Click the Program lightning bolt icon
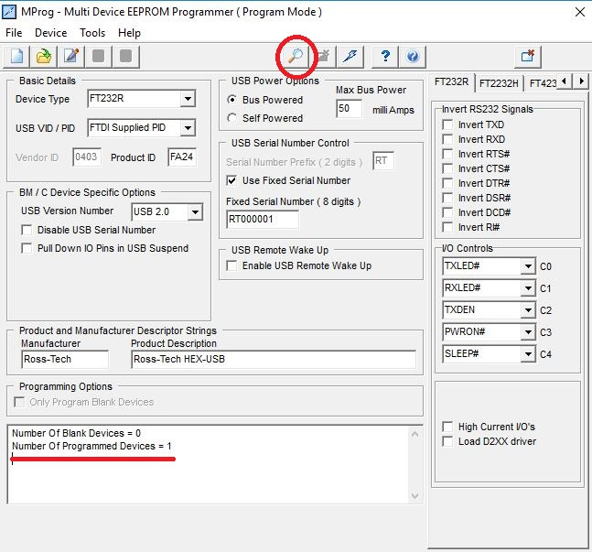 350,57
